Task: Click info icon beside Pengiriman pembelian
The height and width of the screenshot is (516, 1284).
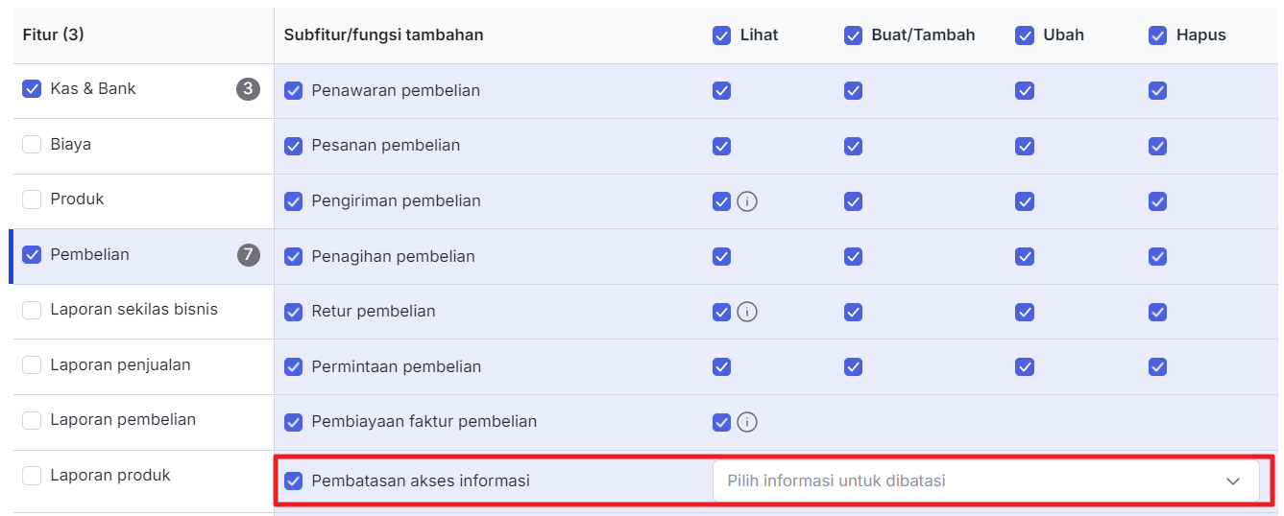Action: tap(747, 201)
